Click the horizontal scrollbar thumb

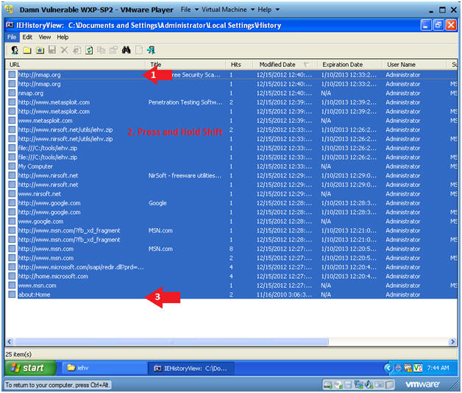(171, 341)
